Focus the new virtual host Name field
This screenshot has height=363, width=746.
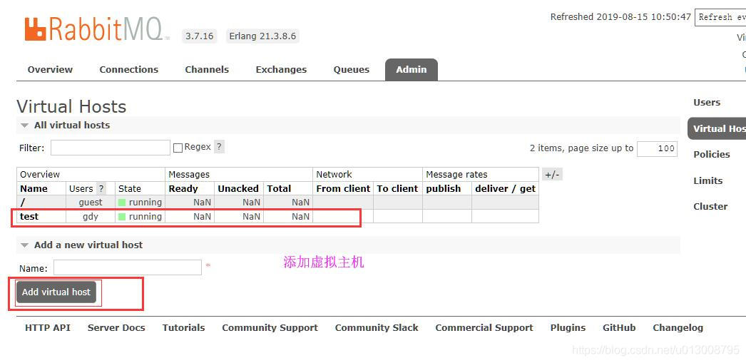point(128,267)
